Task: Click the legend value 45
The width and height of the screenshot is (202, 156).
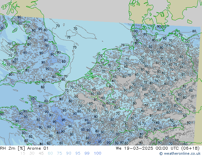Action: (x=41, y=153)
